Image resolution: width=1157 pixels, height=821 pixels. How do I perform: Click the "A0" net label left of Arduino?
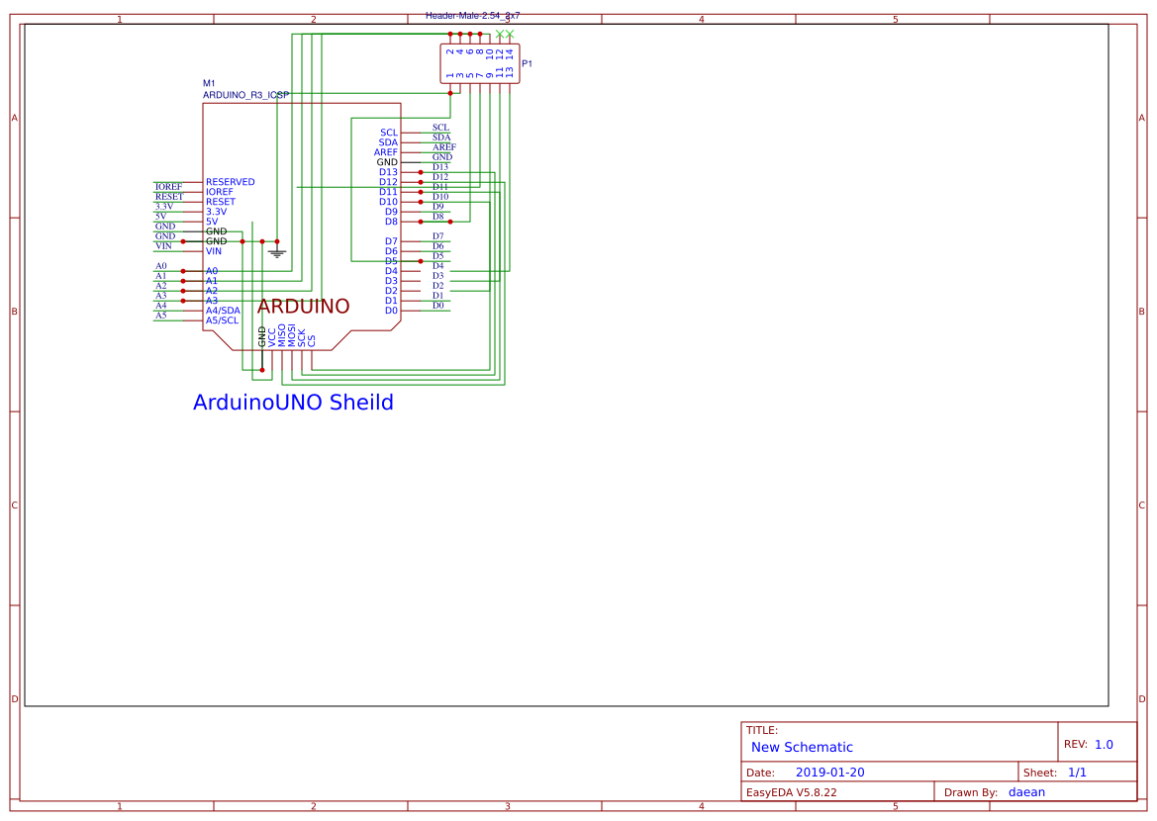point(161,266)
